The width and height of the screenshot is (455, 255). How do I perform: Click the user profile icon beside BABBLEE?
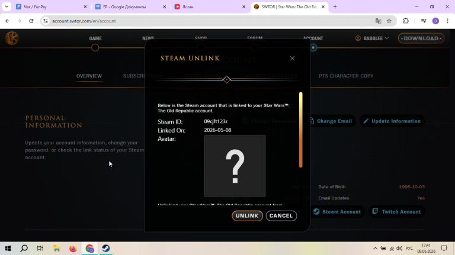point(358,38)
